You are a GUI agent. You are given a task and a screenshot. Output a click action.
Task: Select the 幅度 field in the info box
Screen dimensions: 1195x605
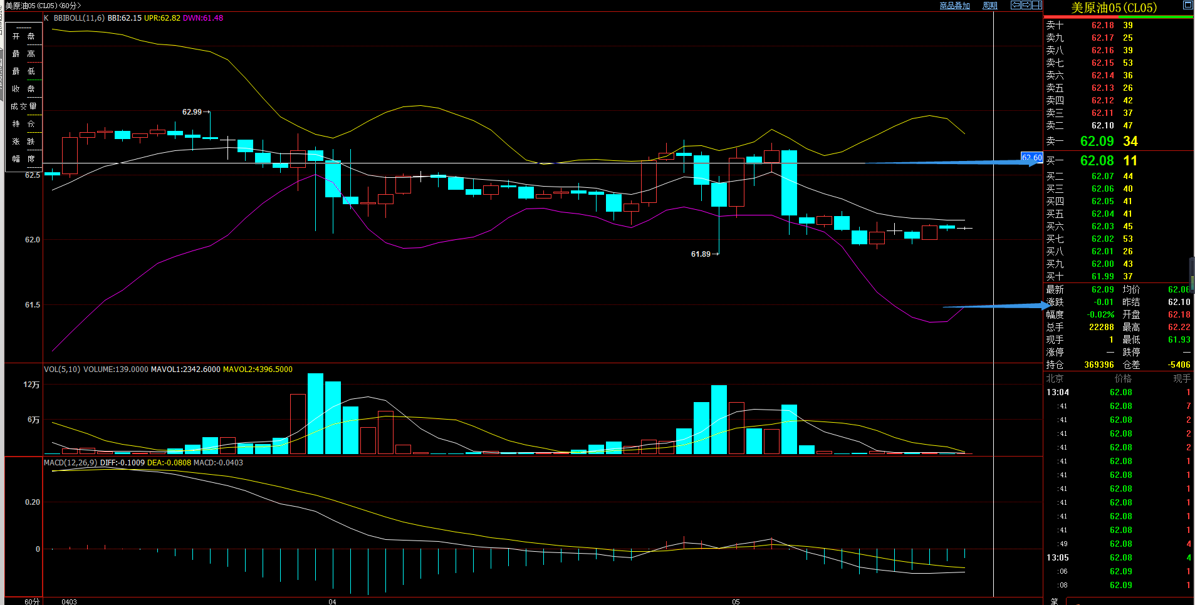(x=24, y=159)
